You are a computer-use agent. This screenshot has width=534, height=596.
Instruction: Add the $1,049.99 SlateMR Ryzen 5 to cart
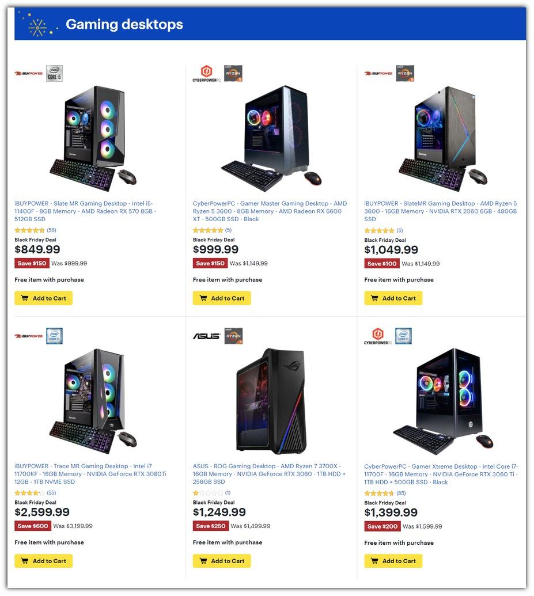point(393,298)
